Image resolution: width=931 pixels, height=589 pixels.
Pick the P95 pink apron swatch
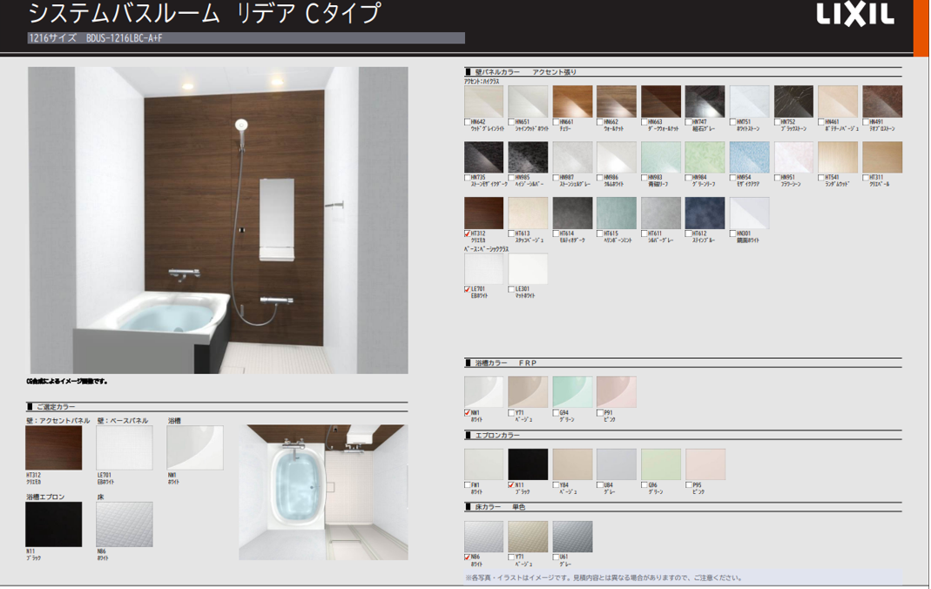pos(705,464)
